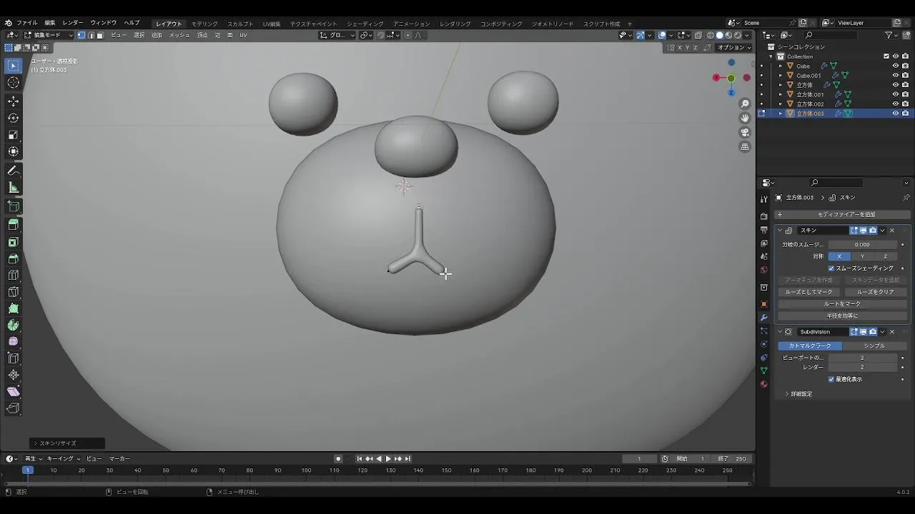Select the Spin tool
The height and width of the screenshot is (514, 915).
click(13, 326)
